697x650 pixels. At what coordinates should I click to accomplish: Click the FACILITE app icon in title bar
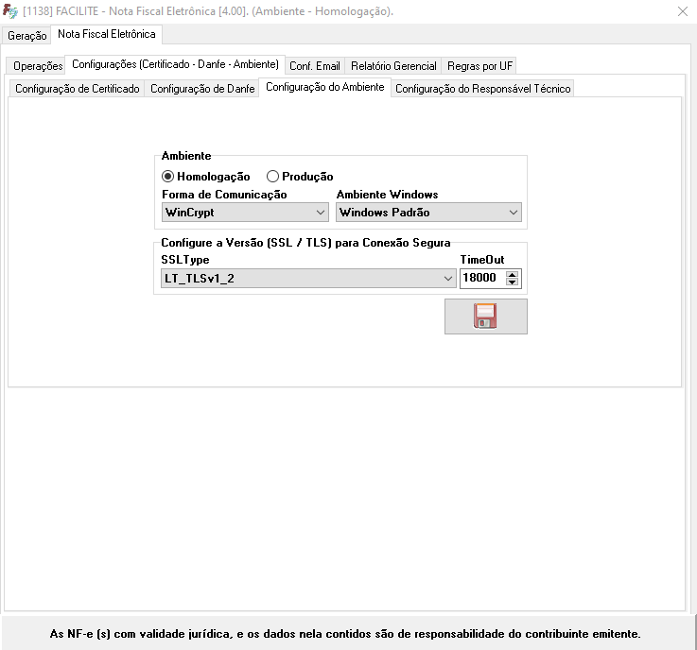tap(10, 11)
